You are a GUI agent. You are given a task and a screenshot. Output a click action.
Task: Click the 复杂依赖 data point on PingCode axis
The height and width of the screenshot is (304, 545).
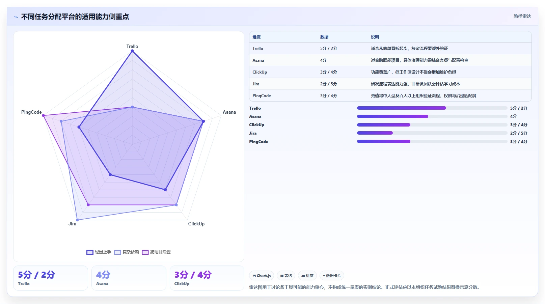pos(61,121)
